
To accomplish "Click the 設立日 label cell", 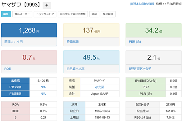I will (x=74, y=111).
